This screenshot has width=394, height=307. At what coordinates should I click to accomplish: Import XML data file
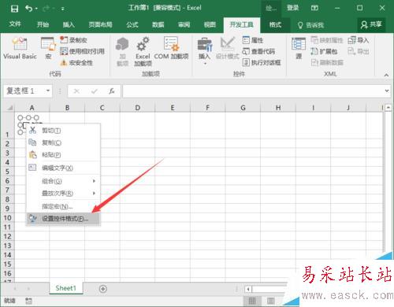[359, 40]
